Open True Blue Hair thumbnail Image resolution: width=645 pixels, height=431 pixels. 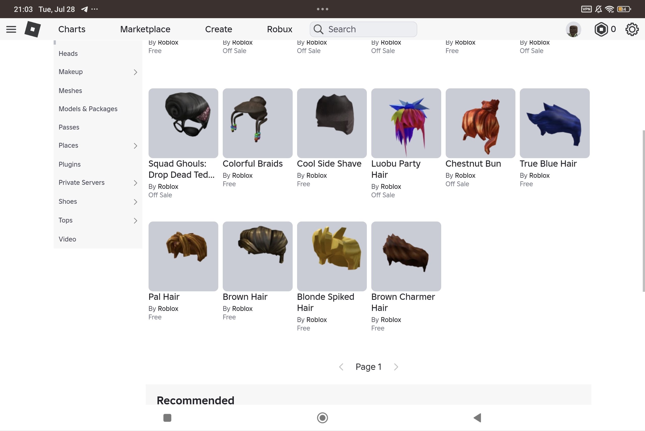[x=555, y=123]
